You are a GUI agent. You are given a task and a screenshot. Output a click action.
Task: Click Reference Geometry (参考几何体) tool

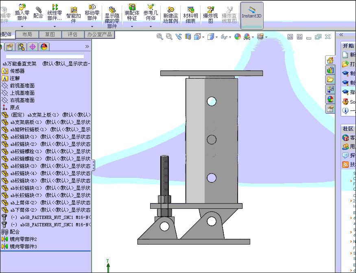coord(151,13)
